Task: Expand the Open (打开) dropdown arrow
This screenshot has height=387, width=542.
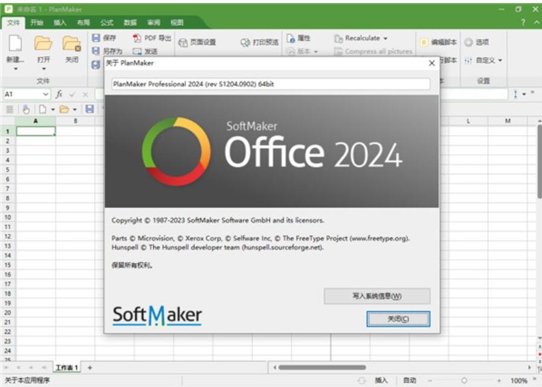Action: pyautogui.click(x=44, y=69)
